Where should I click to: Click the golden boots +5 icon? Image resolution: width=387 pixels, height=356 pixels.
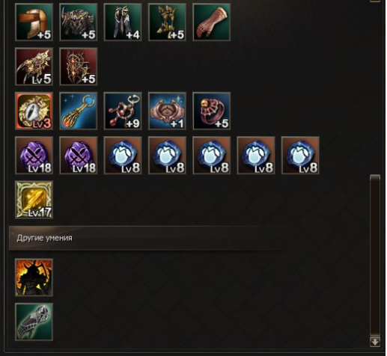coord(167,22)
